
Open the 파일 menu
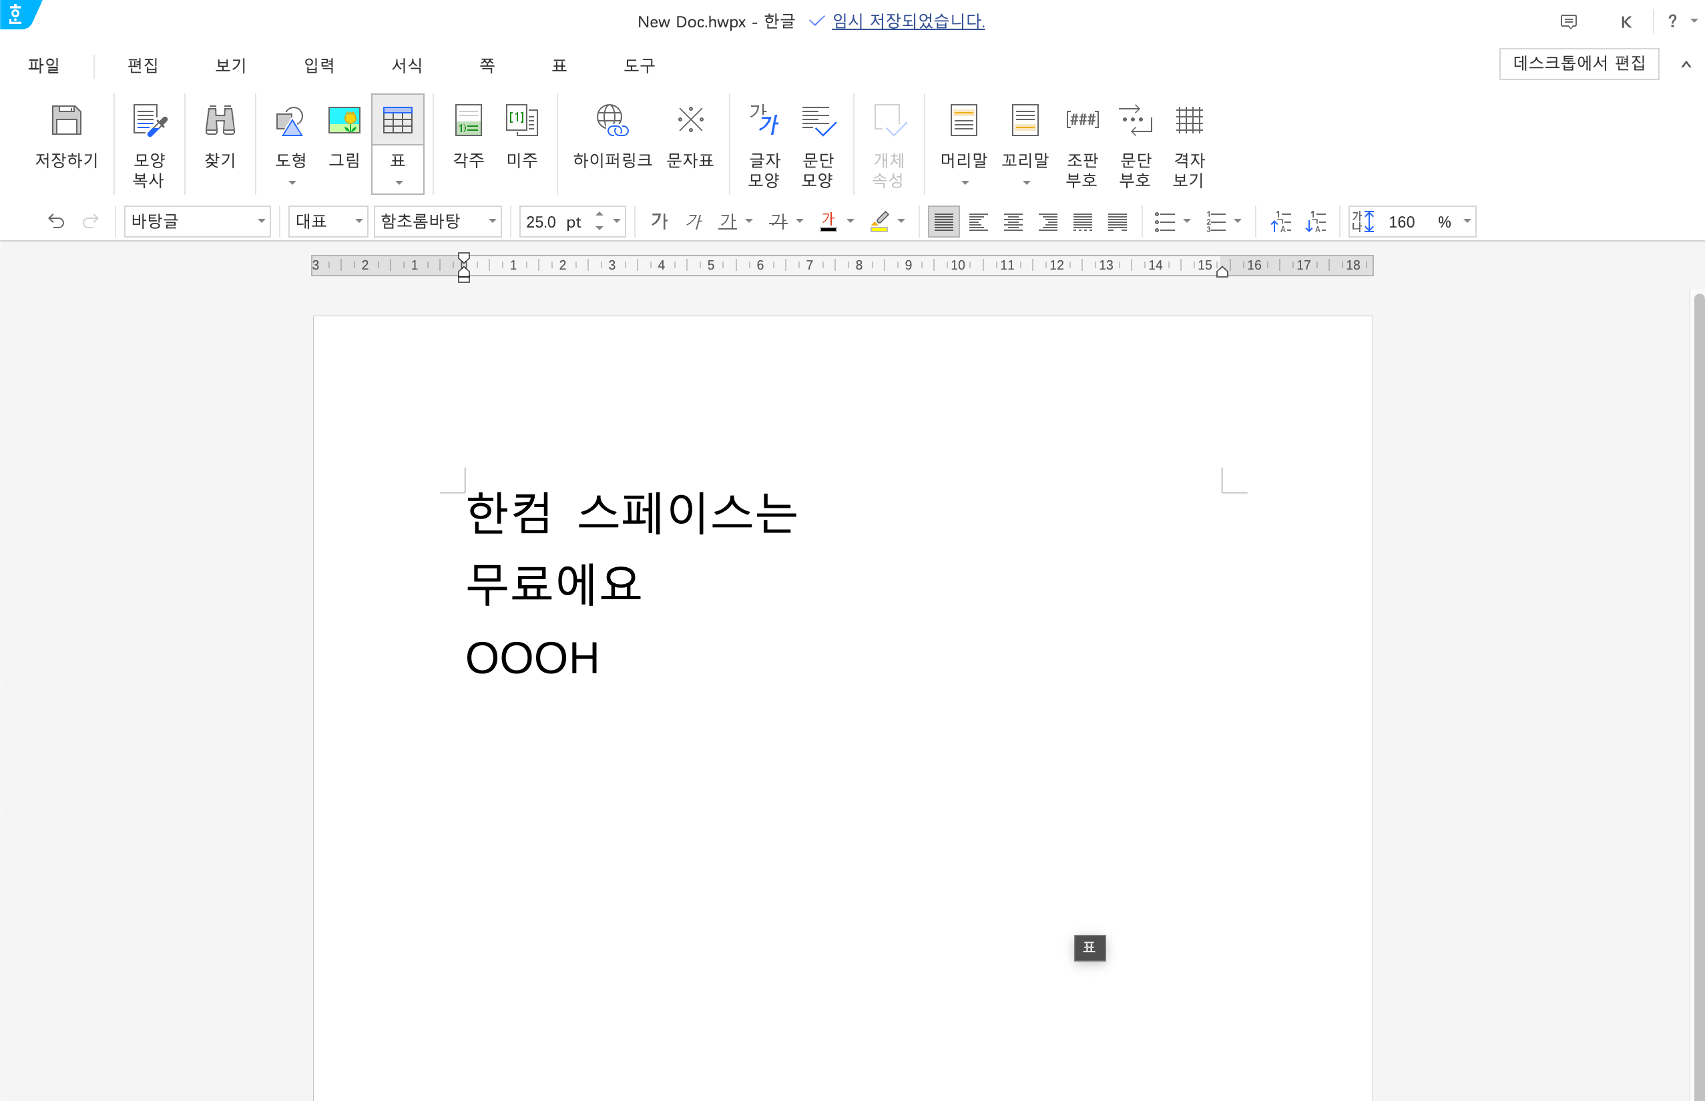(x=43, y=66)
